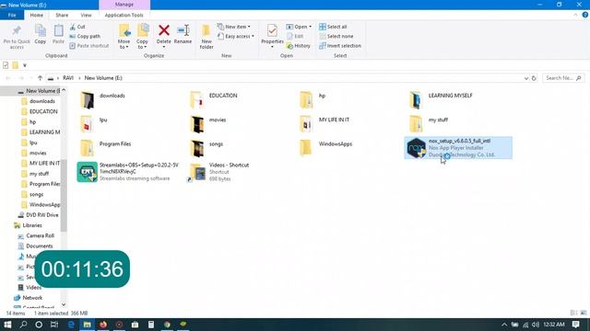This screenshot has height=331, width=590.
Task: Open Firefox from the taskbar
Action: tap(103, 325)
